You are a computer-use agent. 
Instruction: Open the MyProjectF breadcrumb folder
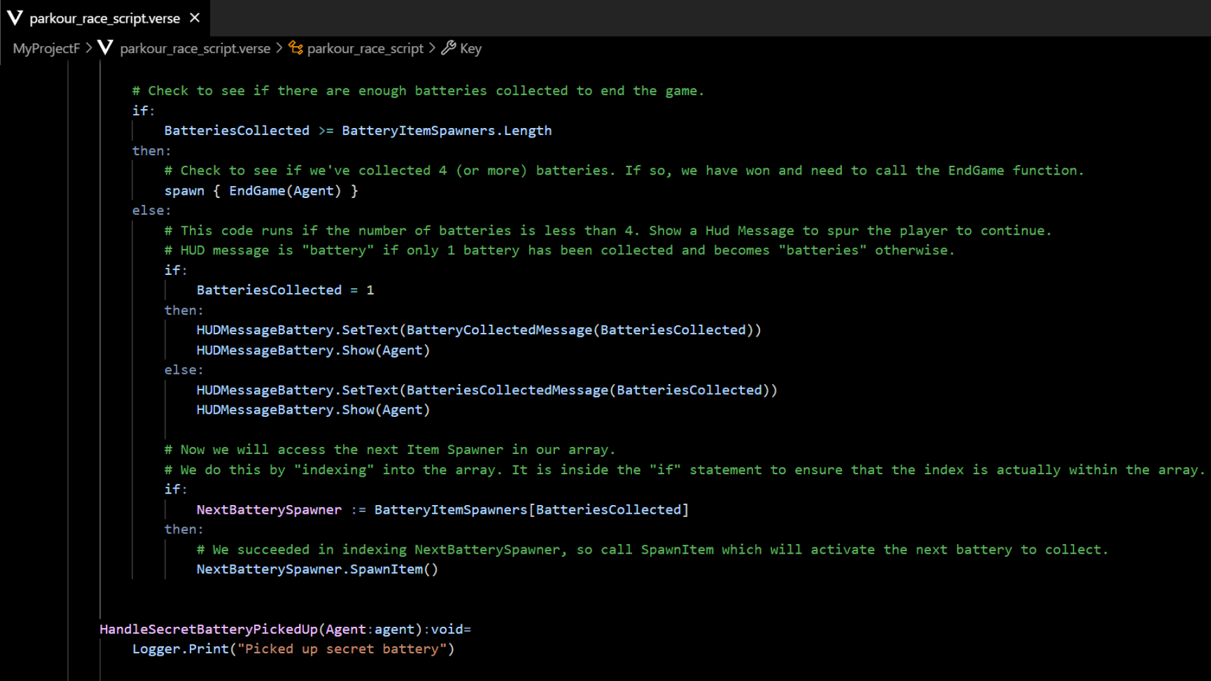[x=46, y=49]
